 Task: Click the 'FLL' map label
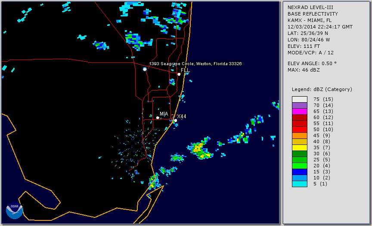[185, 70]
